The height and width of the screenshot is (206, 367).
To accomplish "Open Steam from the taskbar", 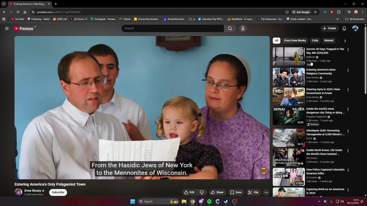I will pos(226,201).
